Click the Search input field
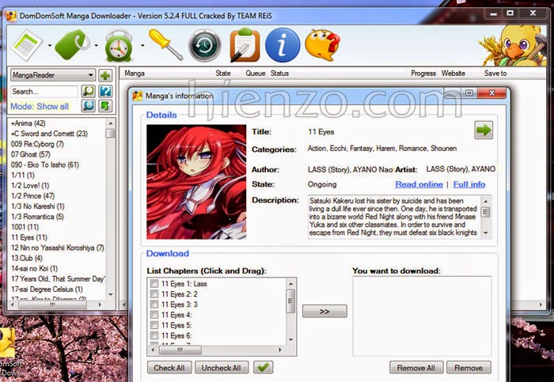The width and height of the screenshot is (554, 382). click(44, 92)
